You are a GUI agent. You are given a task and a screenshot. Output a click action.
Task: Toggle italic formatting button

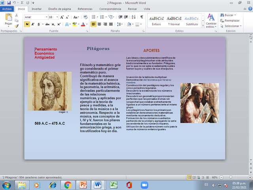click(x=33, y=24)
